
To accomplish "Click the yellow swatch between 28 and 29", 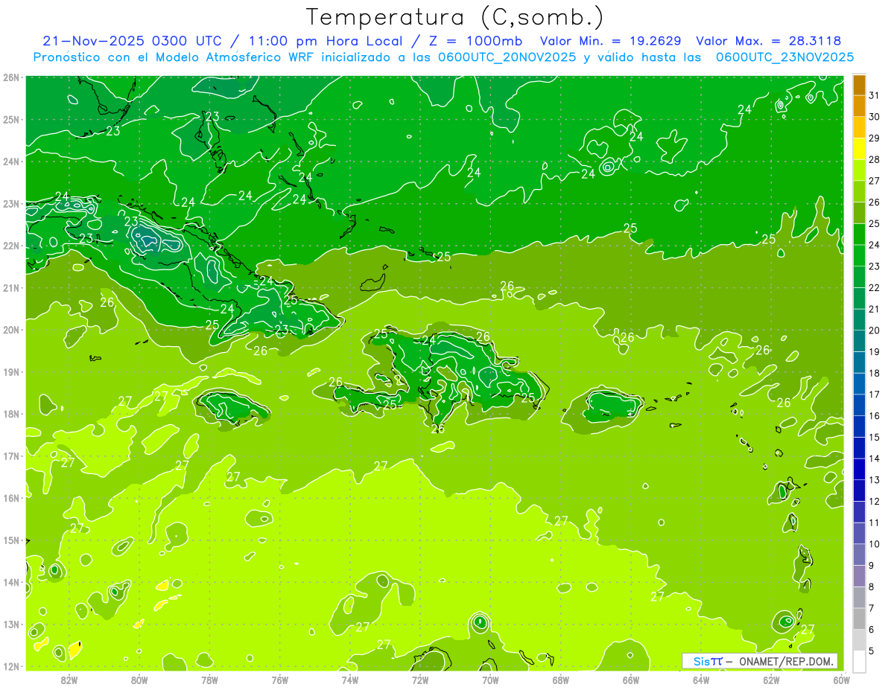I will coord(859,149).
